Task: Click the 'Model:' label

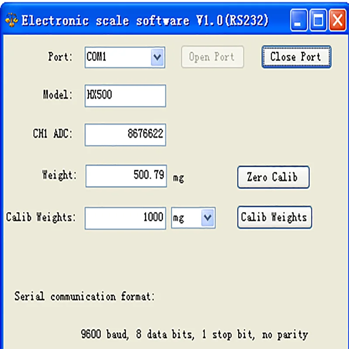Action: pyautogui.click(x=58, y=95)
